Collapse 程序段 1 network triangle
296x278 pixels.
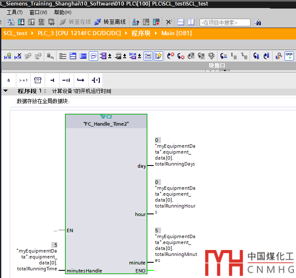tap(6, 91)
